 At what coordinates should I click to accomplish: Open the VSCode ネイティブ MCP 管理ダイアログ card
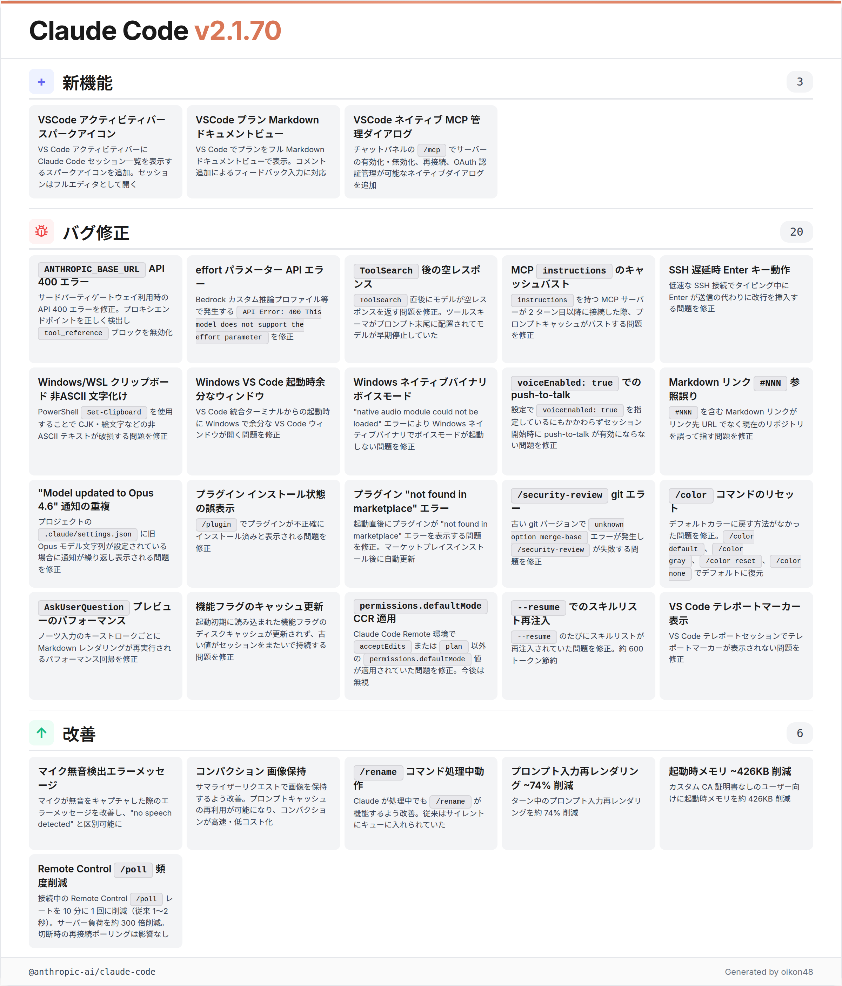421,152
